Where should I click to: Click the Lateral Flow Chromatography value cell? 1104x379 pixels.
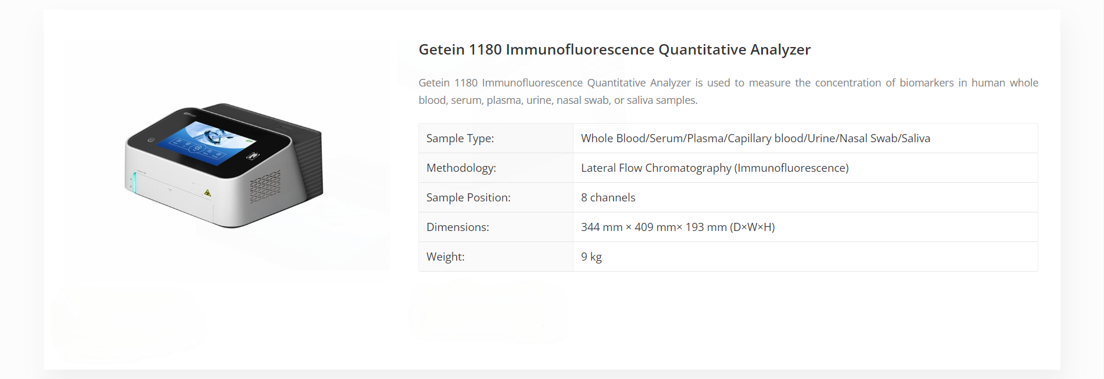coord(805,168)
